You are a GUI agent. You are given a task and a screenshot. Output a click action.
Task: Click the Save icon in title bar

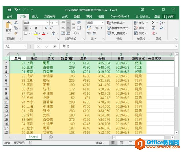[10, 10]
